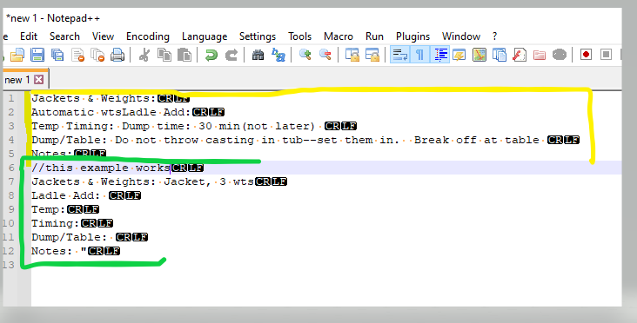Print the document using the printer icon
Viewport: 637px width, 323px height.
[x=117, y=55]
